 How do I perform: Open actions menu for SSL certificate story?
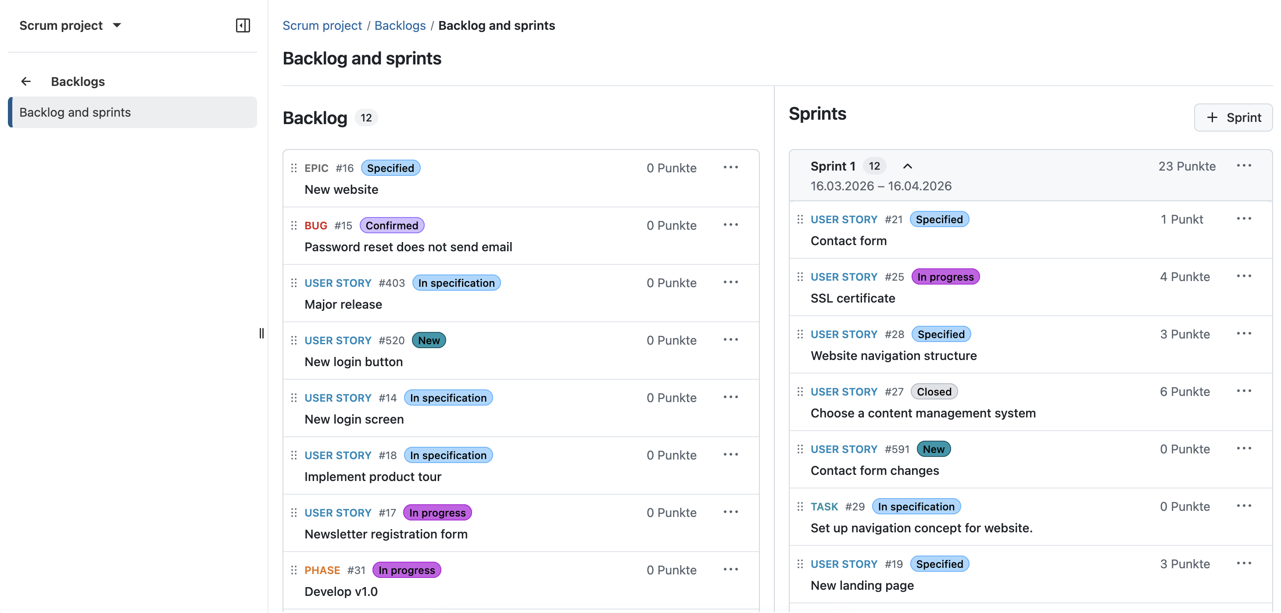pyautogui.click(x=1244, y=276)
